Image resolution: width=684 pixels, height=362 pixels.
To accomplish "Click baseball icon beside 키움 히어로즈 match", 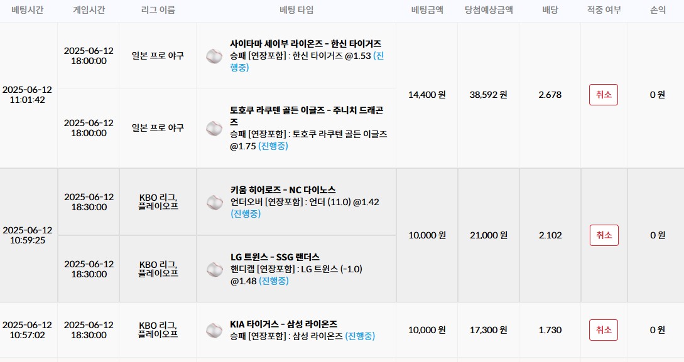I will (215, 202).
